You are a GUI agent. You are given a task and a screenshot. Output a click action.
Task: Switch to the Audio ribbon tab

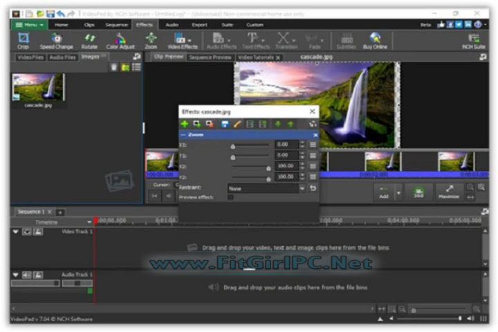[x=172, y=24]
